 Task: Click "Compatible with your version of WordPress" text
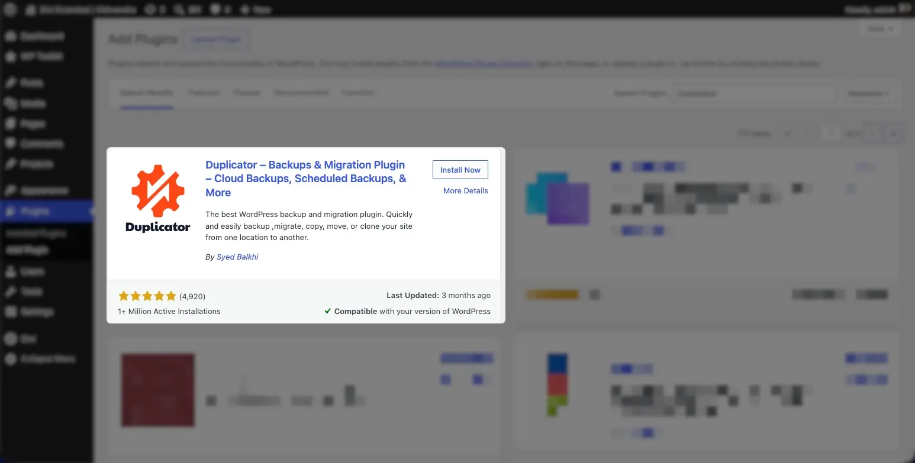click(412, 312)
